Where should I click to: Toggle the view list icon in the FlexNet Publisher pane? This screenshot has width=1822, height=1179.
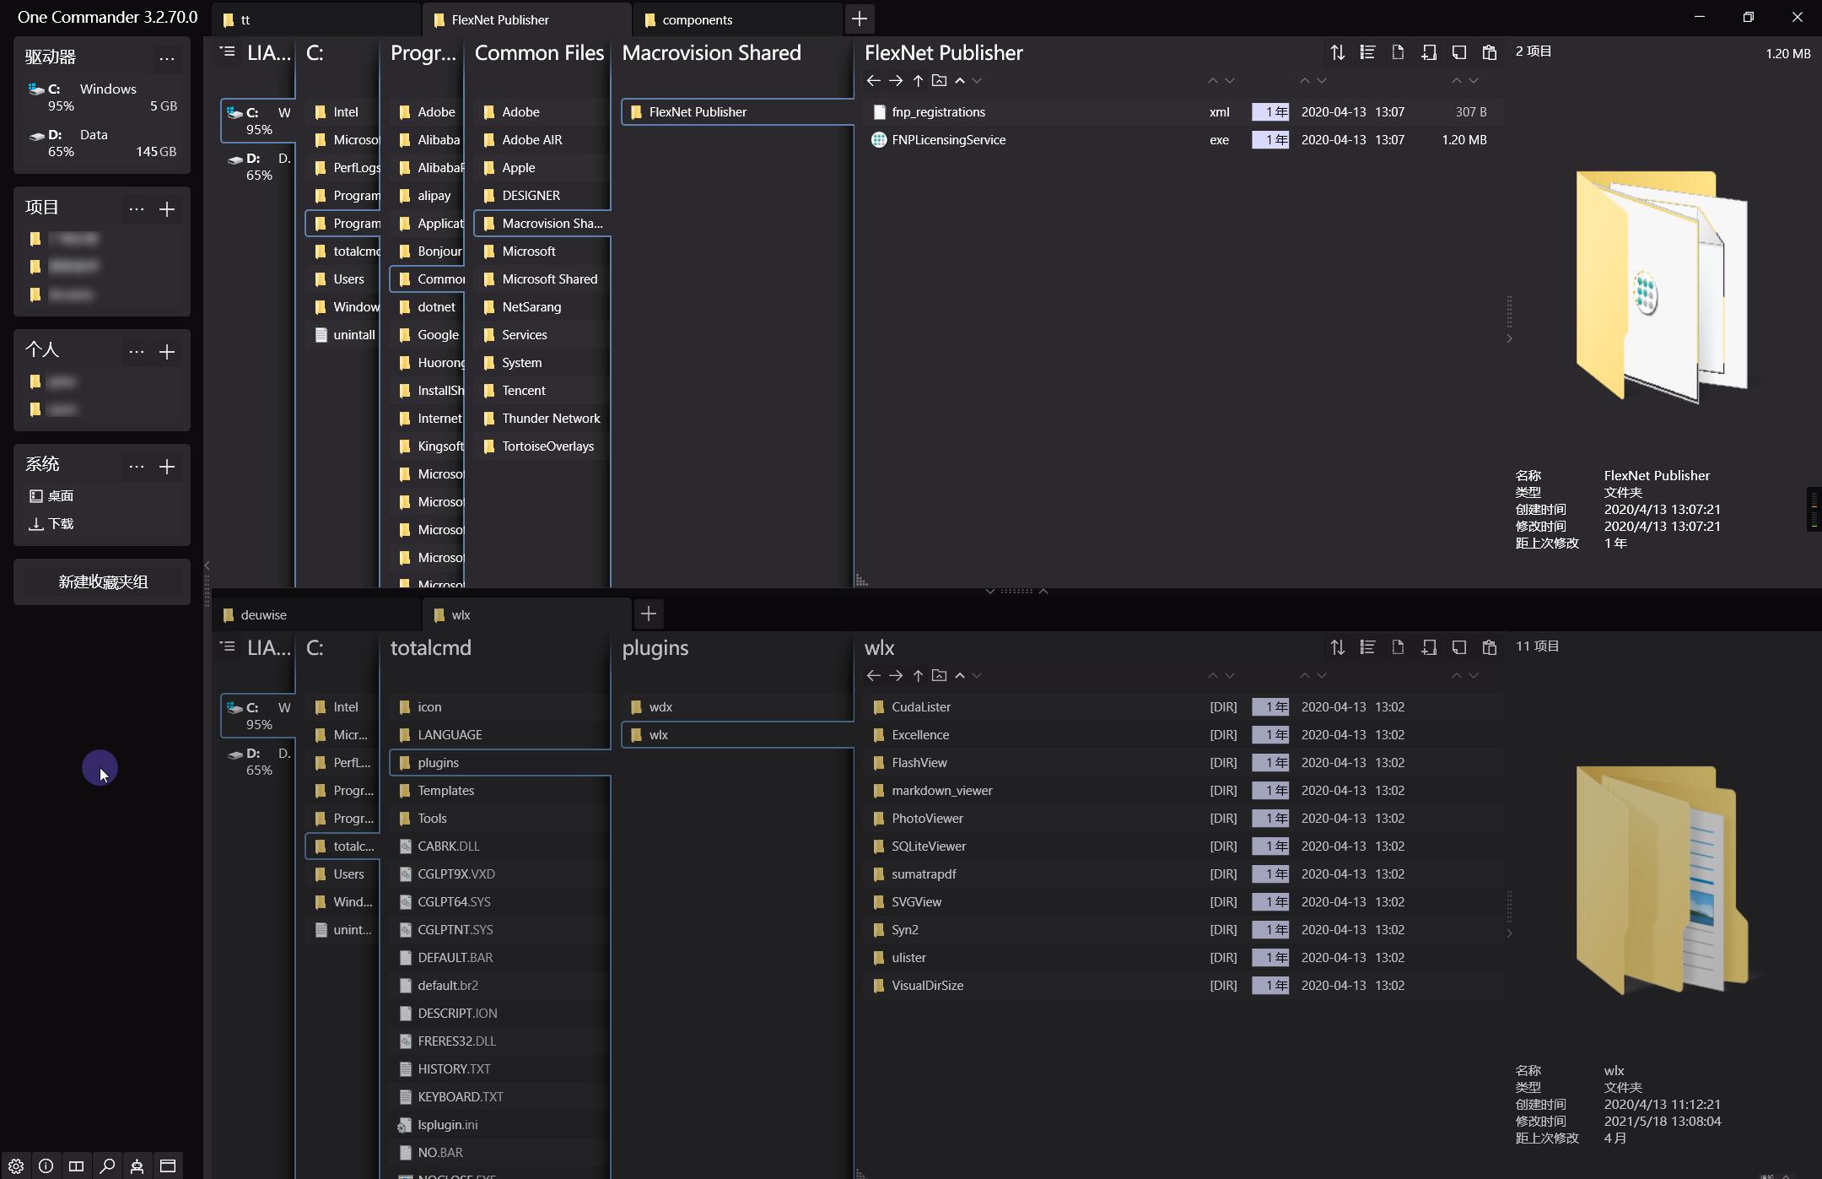(1367, 52)
